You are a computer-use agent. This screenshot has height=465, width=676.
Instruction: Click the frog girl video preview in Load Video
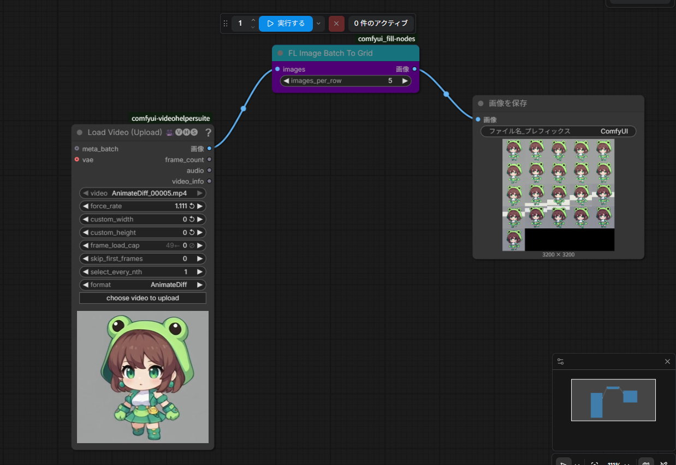[x=143, y=377]
